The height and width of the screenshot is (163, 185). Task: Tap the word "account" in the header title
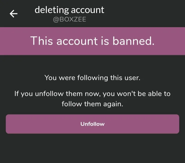[x=87, y=10]
